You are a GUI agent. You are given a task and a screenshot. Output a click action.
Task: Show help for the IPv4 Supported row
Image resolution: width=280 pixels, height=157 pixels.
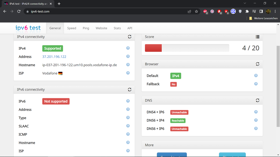tap(128, 48)
